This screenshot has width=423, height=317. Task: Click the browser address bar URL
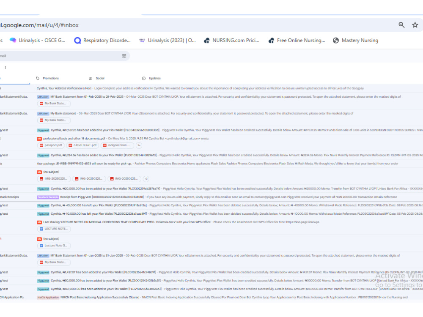39,25
